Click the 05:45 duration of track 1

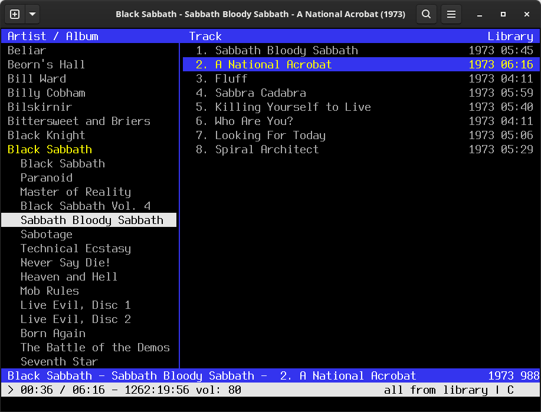coord(517,50)
